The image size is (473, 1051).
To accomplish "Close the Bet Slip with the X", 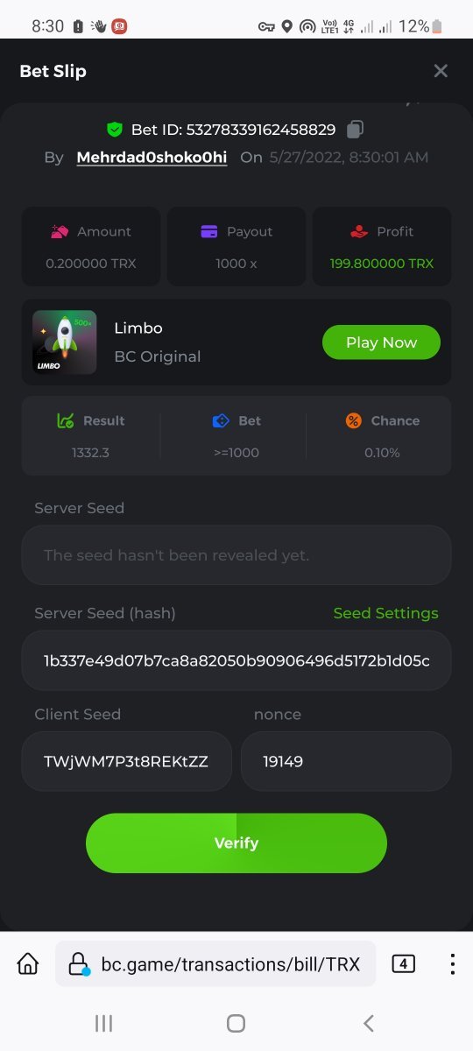I will [441, 71].
